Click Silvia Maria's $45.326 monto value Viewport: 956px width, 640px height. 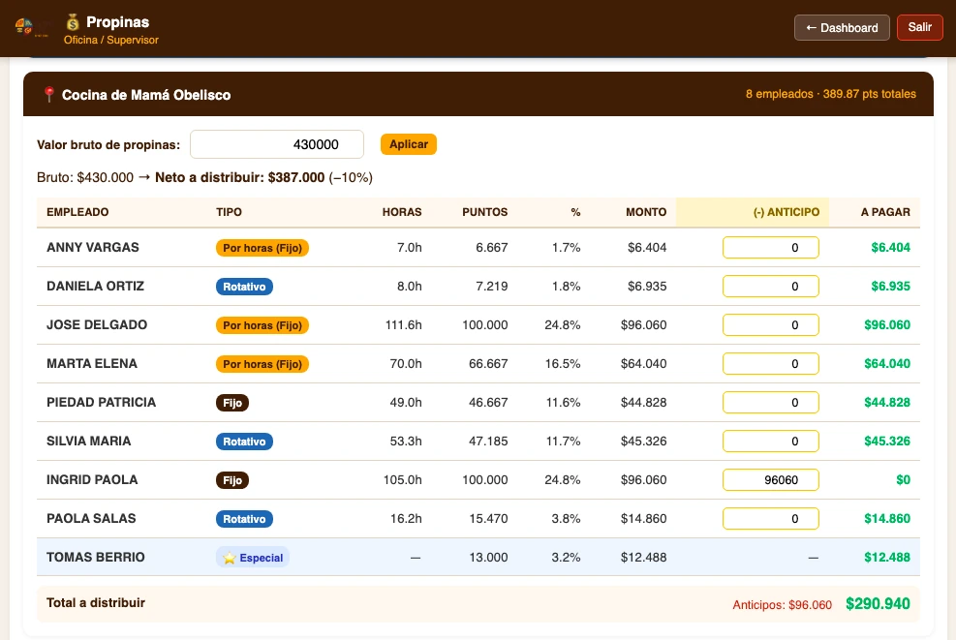643,441
